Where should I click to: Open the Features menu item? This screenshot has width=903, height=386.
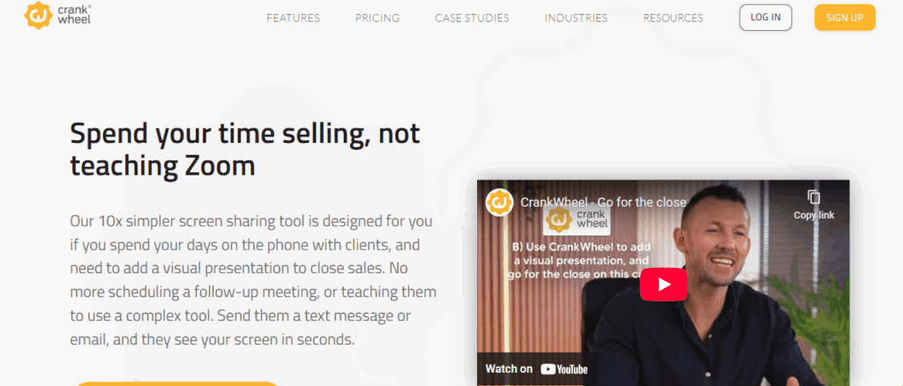tap(293, 18)
